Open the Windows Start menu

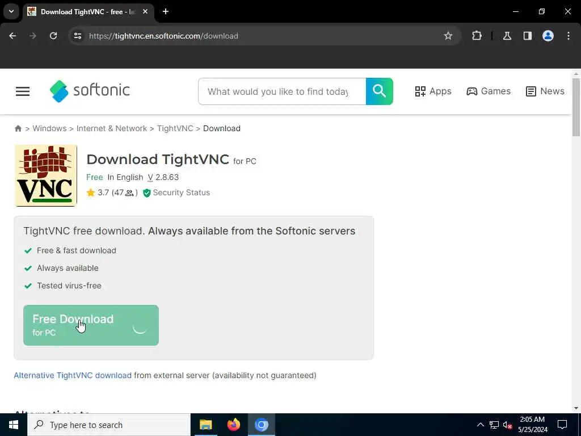(x=14, y=425)
